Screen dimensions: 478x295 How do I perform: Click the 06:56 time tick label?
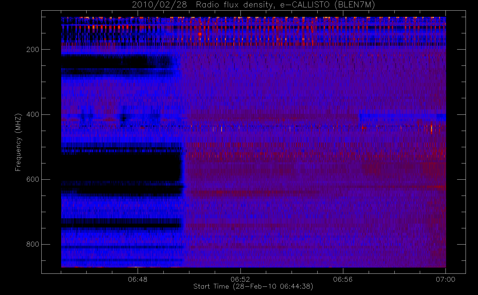click(x=343, y=279)
